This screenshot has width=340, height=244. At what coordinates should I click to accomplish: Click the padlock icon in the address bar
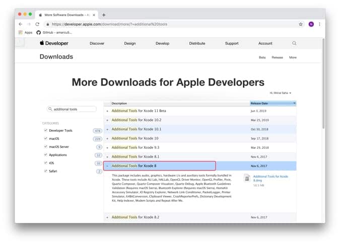(x=47, y=24)
